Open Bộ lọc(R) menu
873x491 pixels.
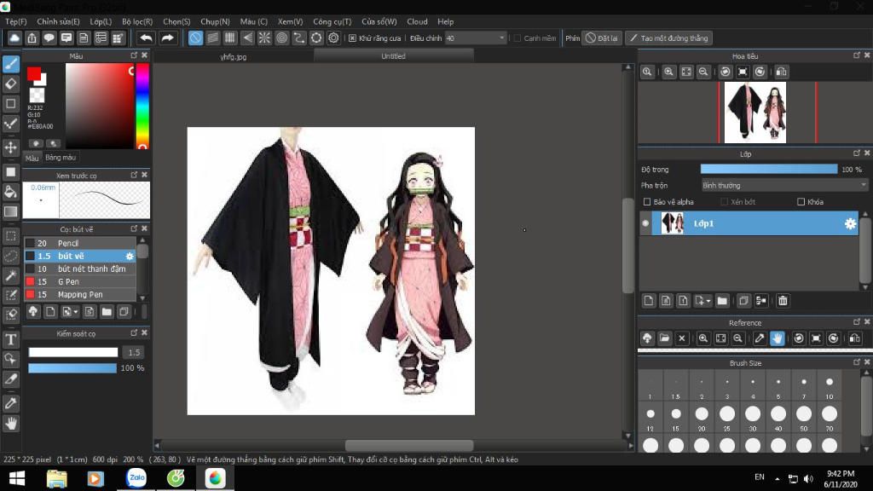(x=137, y=21)
